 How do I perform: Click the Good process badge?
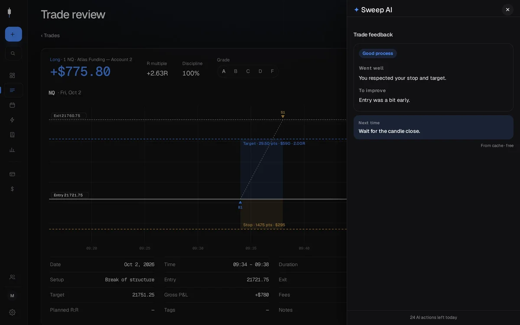[x=378, y=53]
